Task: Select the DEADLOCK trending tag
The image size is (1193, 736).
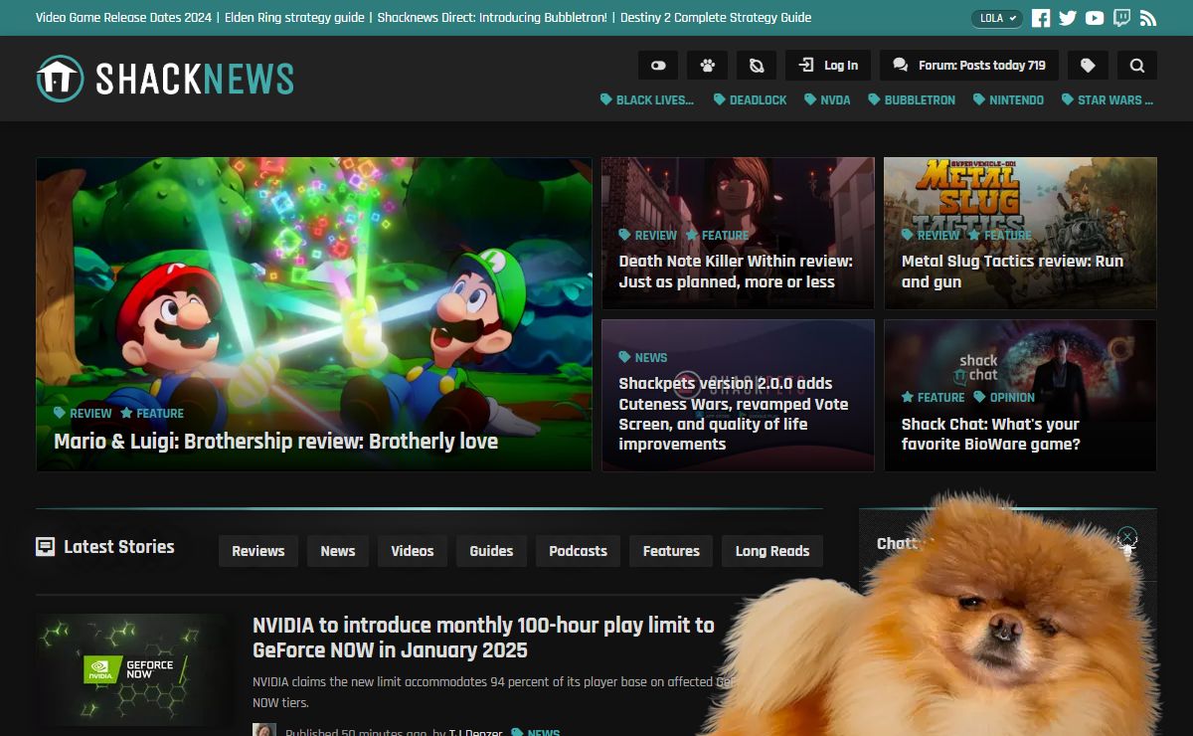Action: (x=750, y=99)
